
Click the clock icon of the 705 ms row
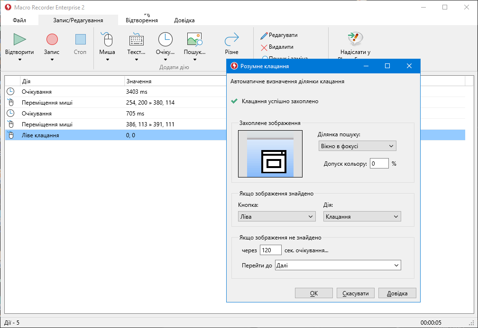coord(10,114)
